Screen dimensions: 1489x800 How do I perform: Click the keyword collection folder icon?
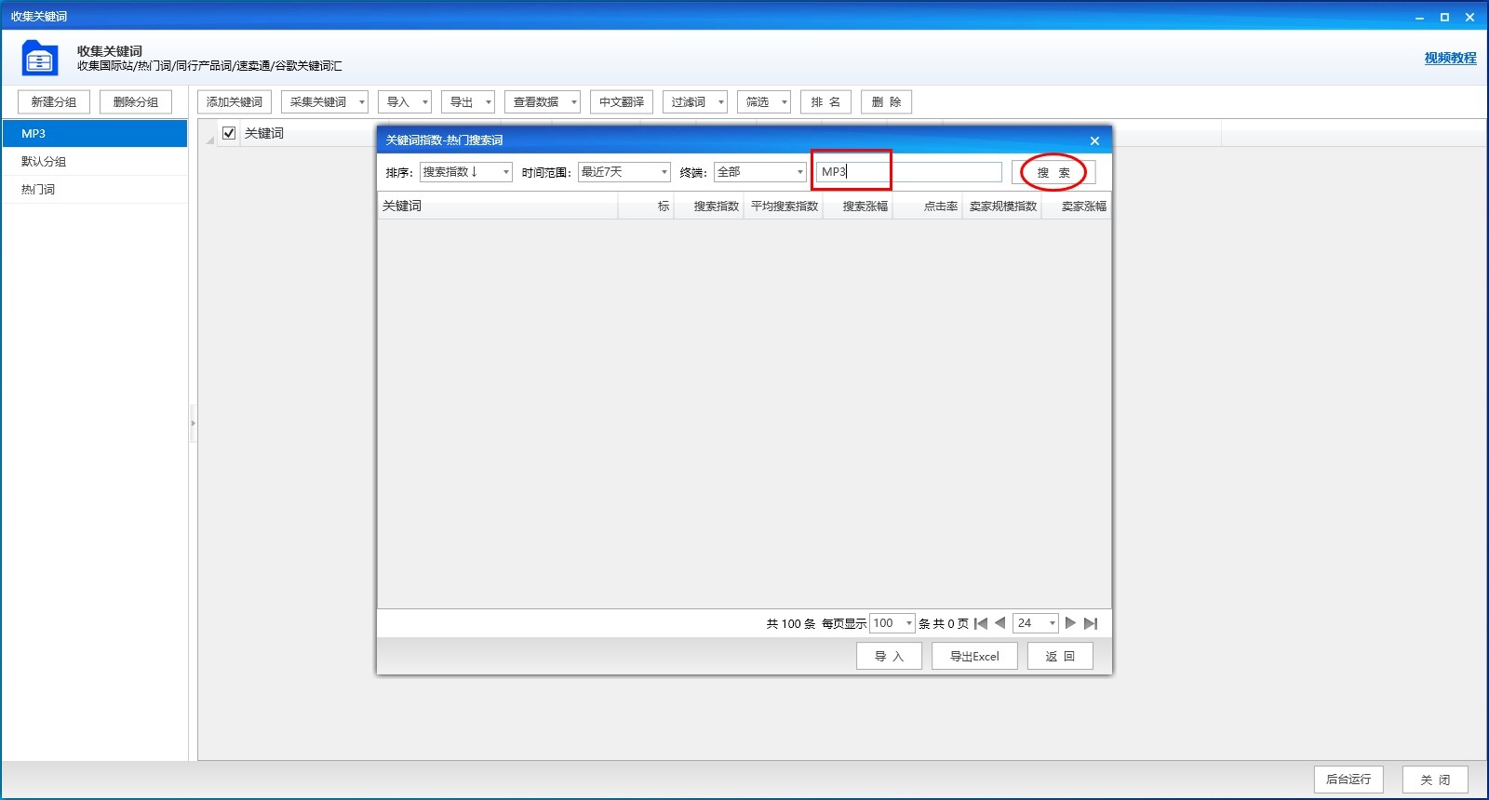[40, 58]
